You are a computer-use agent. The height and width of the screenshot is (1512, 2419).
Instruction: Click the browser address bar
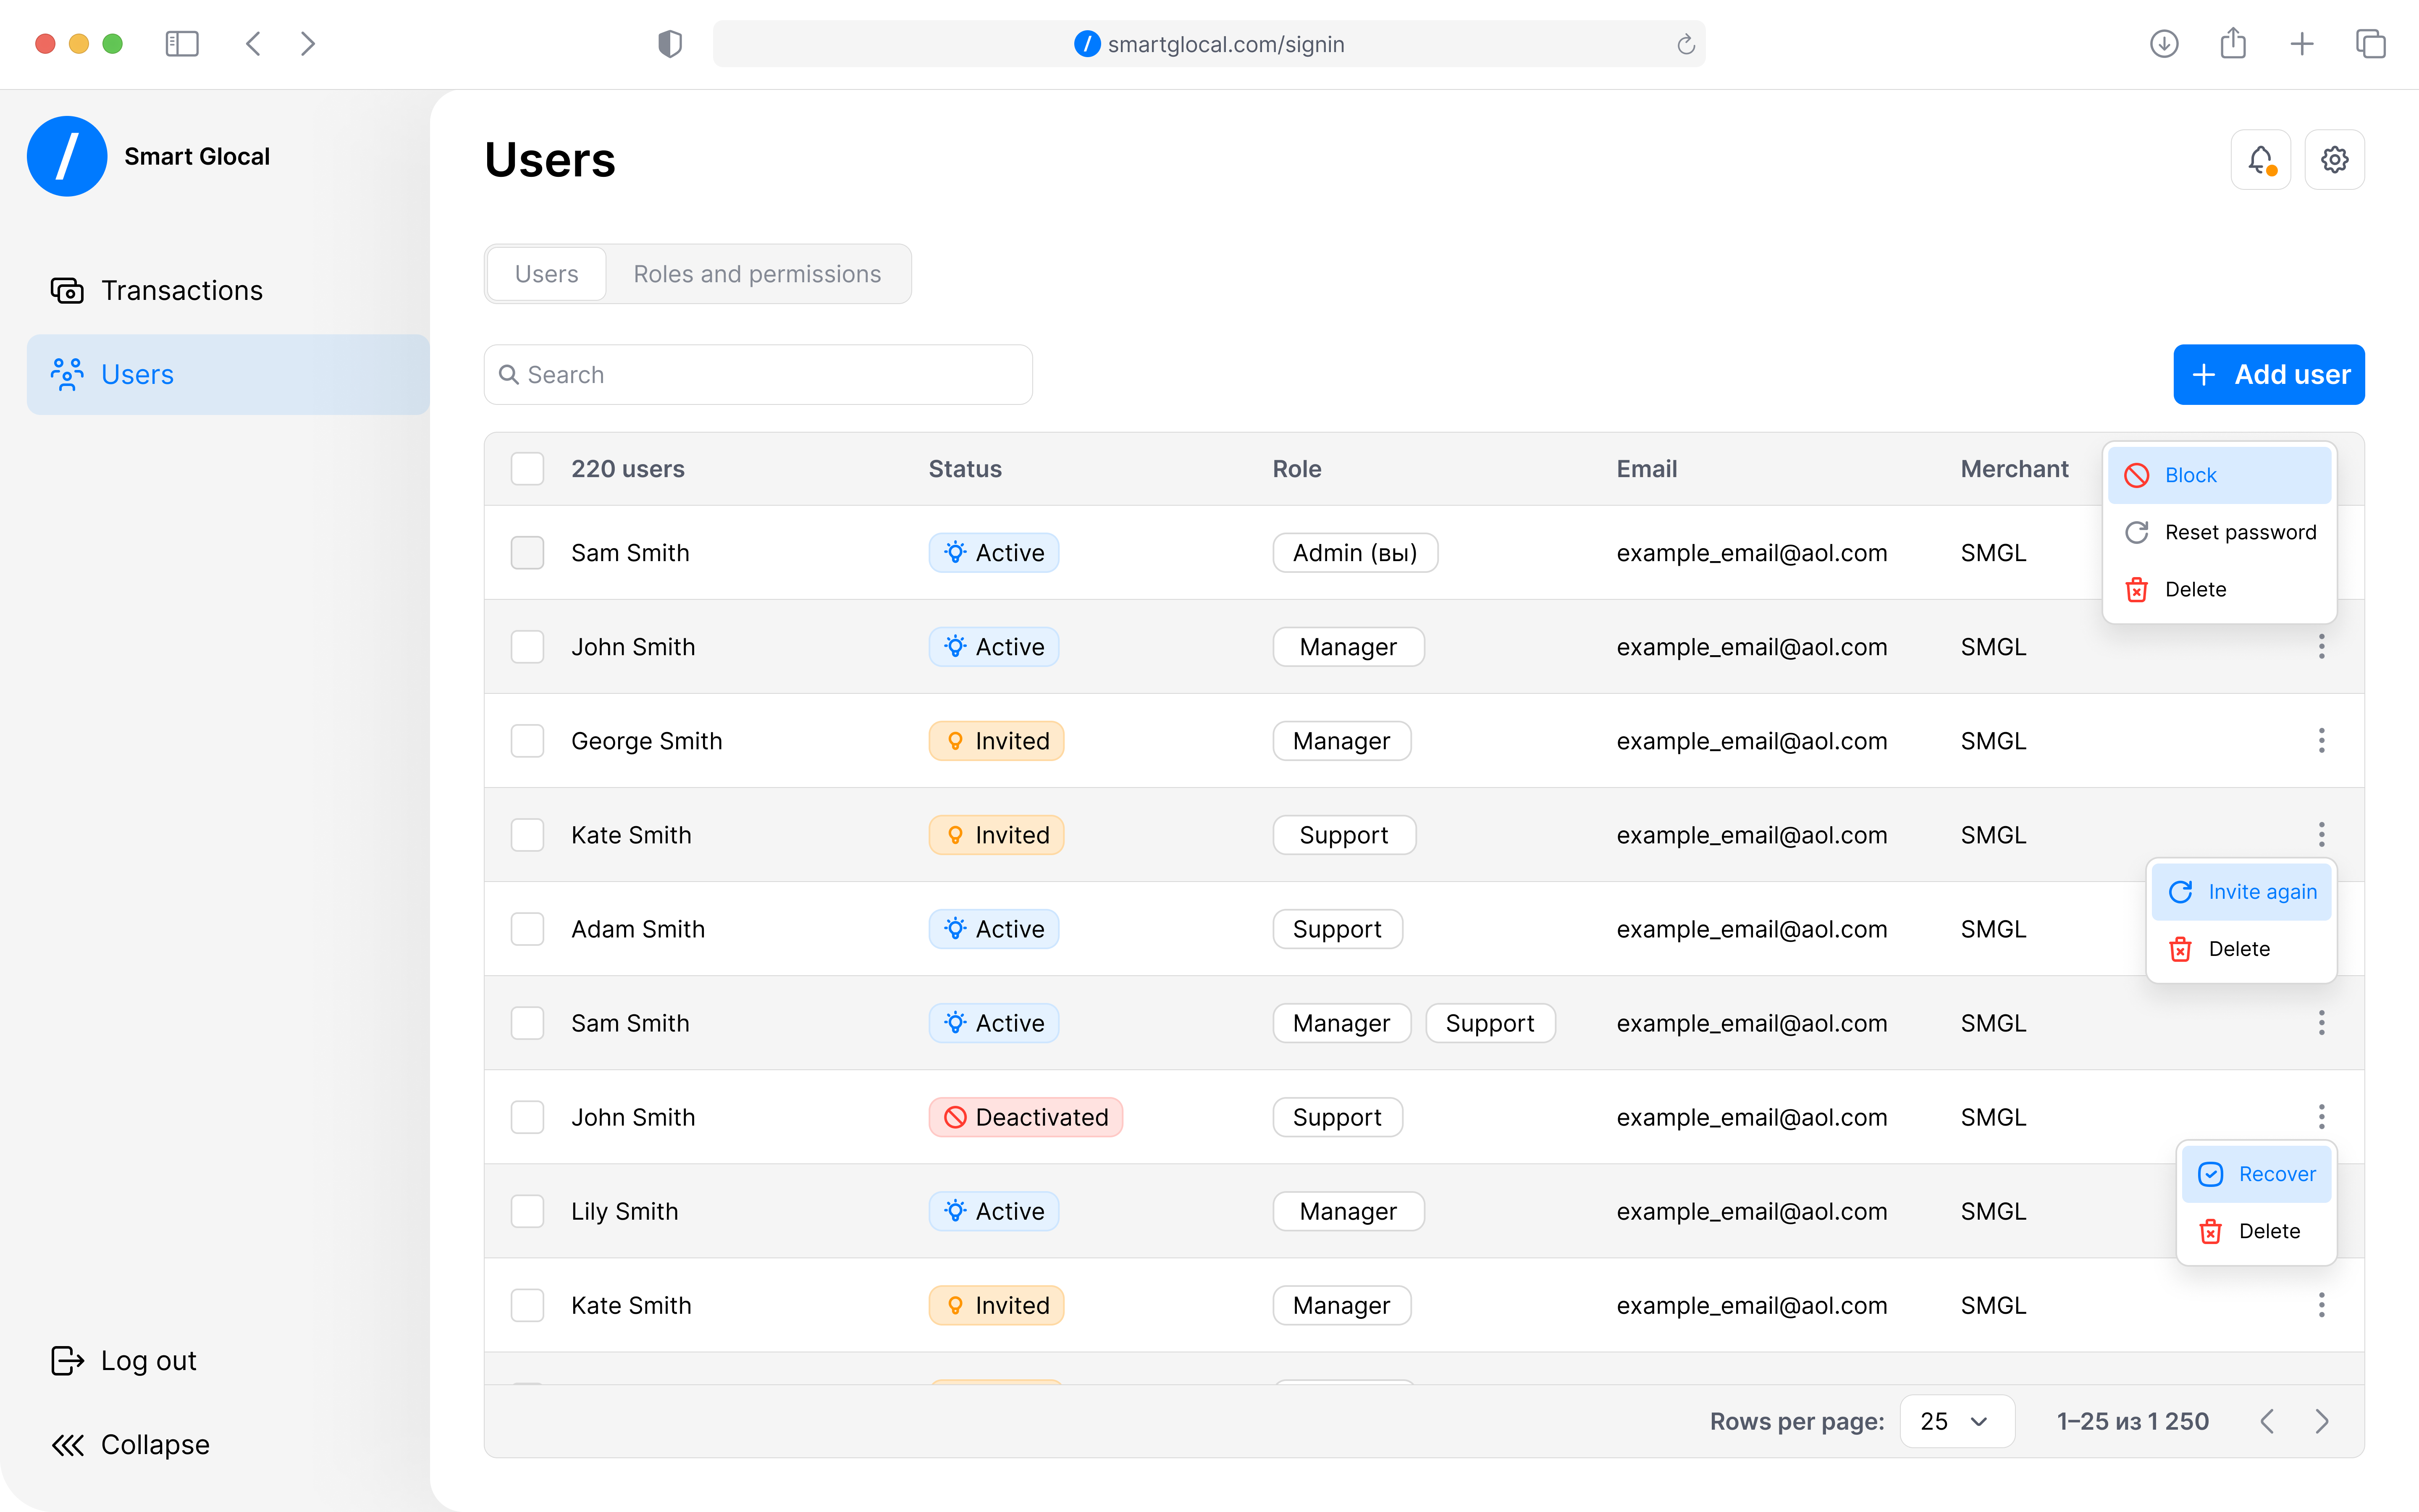click(1209, 44)
